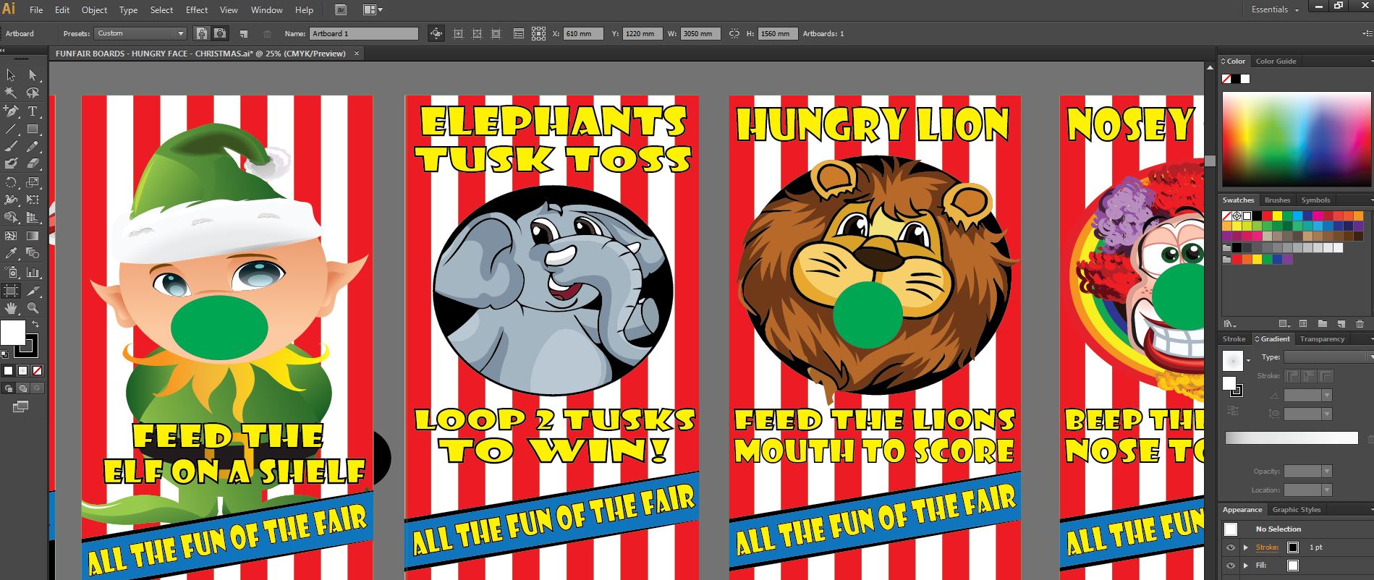Click Rearrange Artboards grid button
The height and width of the screenshot is (580, 1374).
pos(538,33)
